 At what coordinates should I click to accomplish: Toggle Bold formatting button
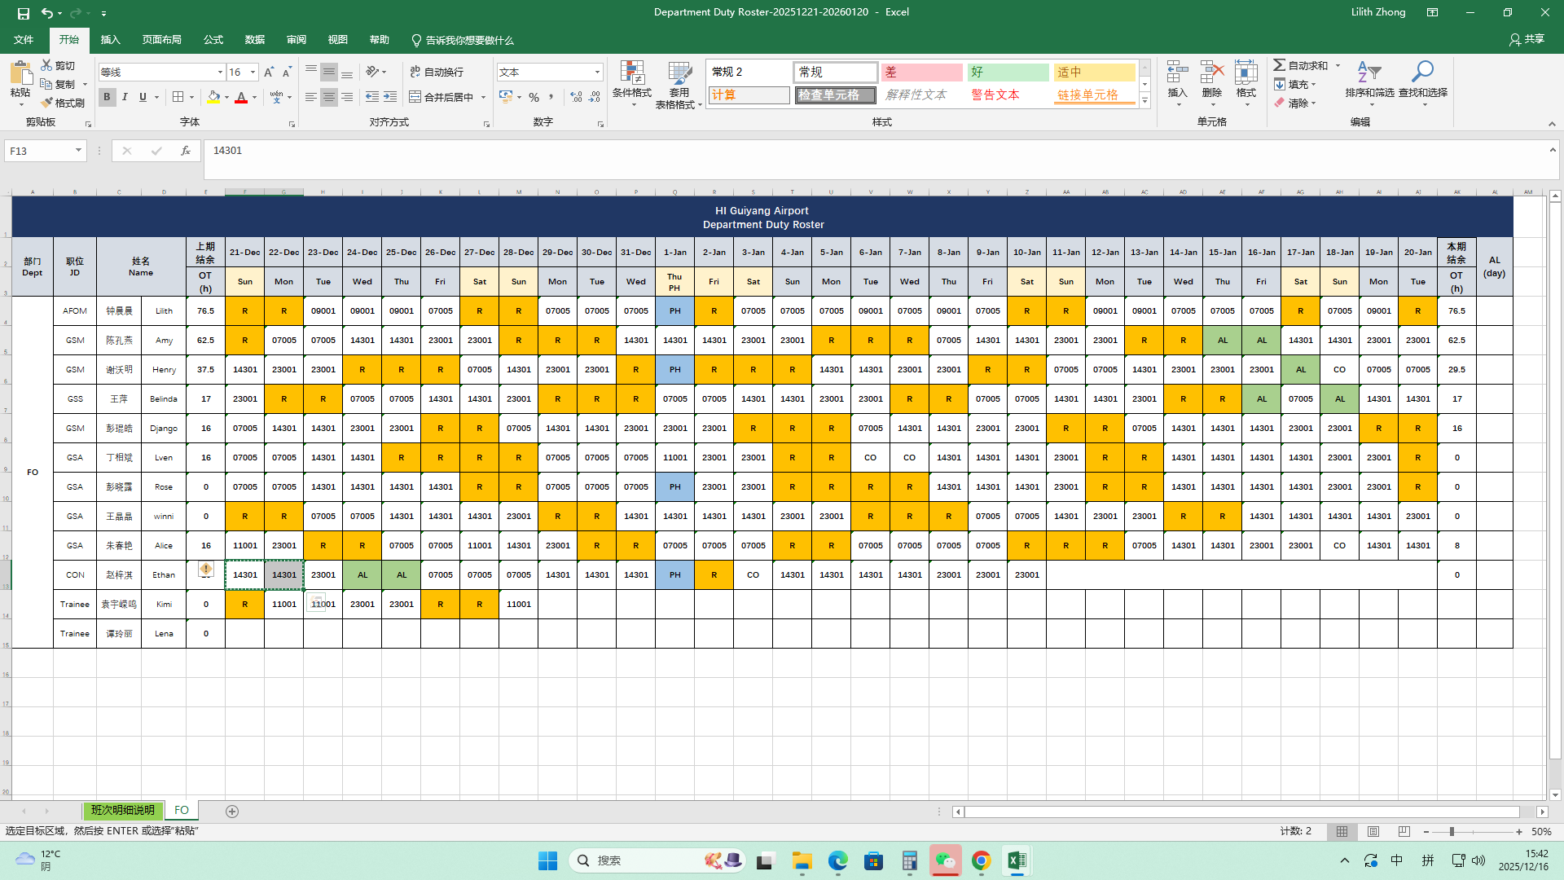click(x=107, y=97)
